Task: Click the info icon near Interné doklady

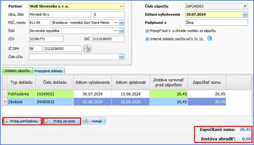Action: point(209,39)
